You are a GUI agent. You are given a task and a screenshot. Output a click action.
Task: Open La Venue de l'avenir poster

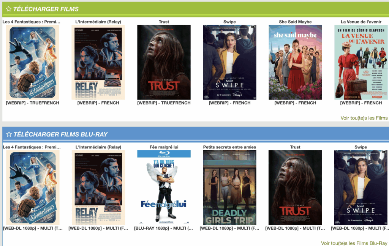[361, 62]
